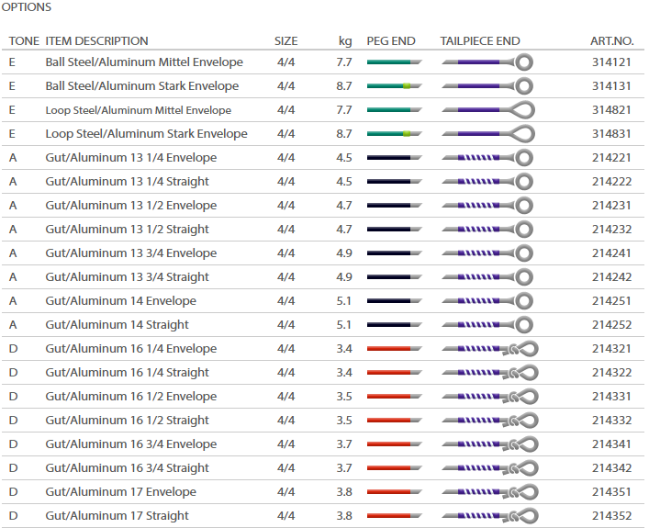Select Ball Steel/Aluminum Stark Envelope description

tap(142, 86)
